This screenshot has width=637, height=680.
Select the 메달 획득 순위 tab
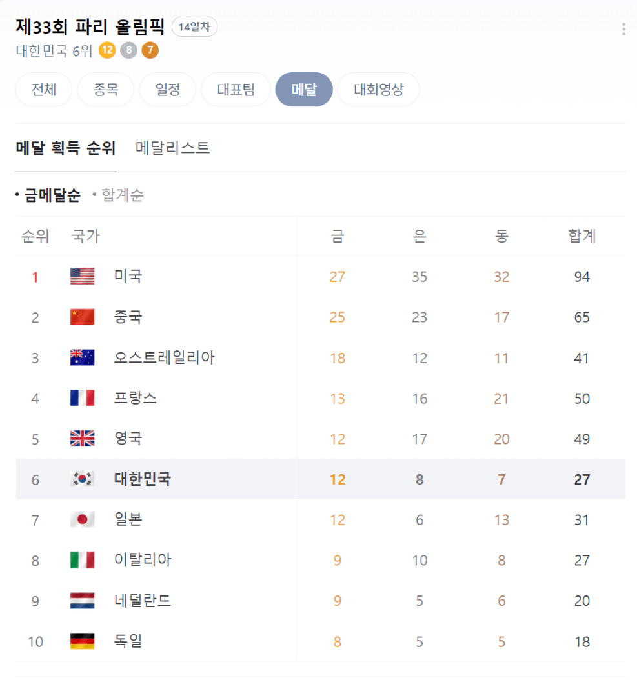click(x=66, y=148)
